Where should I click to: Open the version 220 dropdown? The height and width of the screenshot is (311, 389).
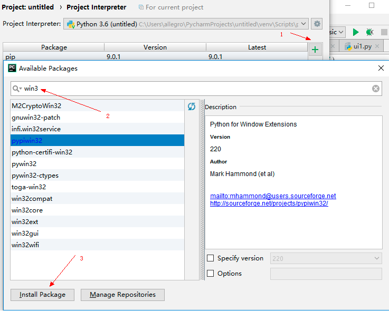376,258
